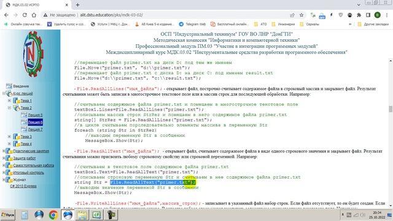Open a new browser tab

pyautogui.click(x=77, y=5)
